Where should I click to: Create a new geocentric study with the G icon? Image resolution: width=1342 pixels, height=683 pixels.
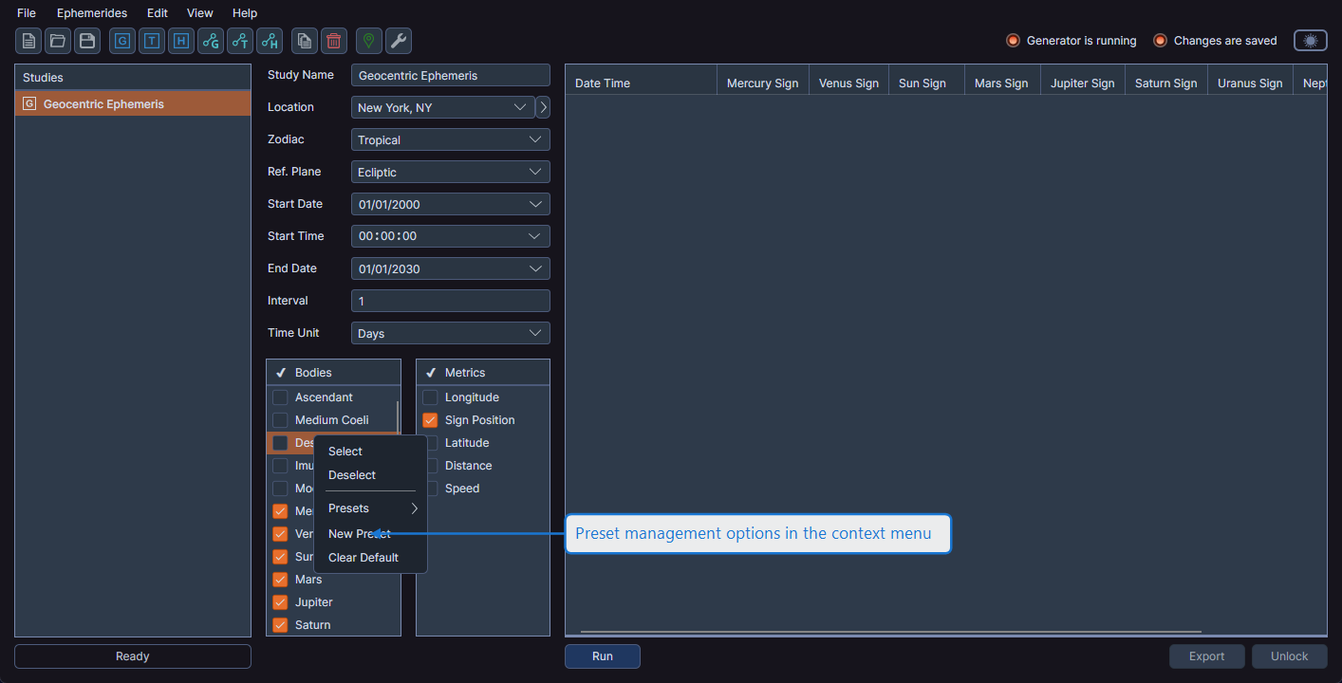(121, 40)
